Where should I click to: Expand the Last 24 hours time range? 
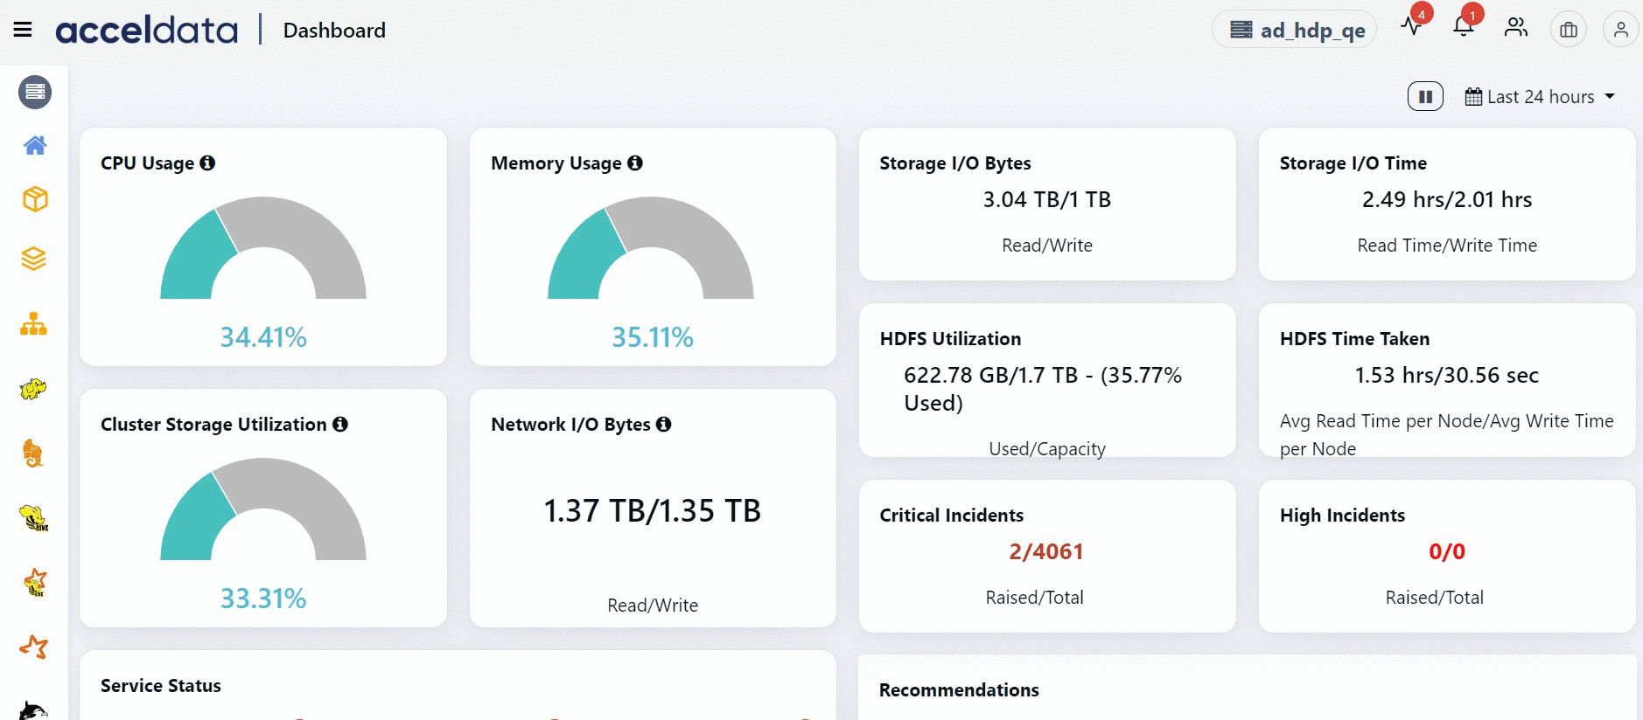[1540, 97]
